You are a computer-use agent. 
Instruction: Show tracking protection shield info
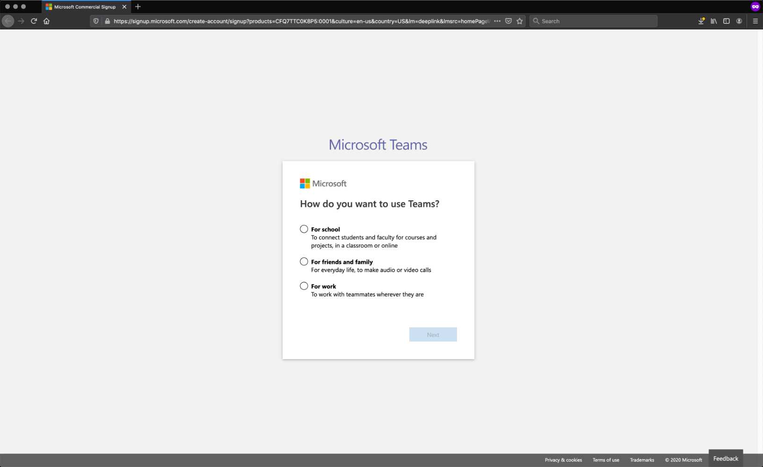pyautogui.click(x=96, y=21)
